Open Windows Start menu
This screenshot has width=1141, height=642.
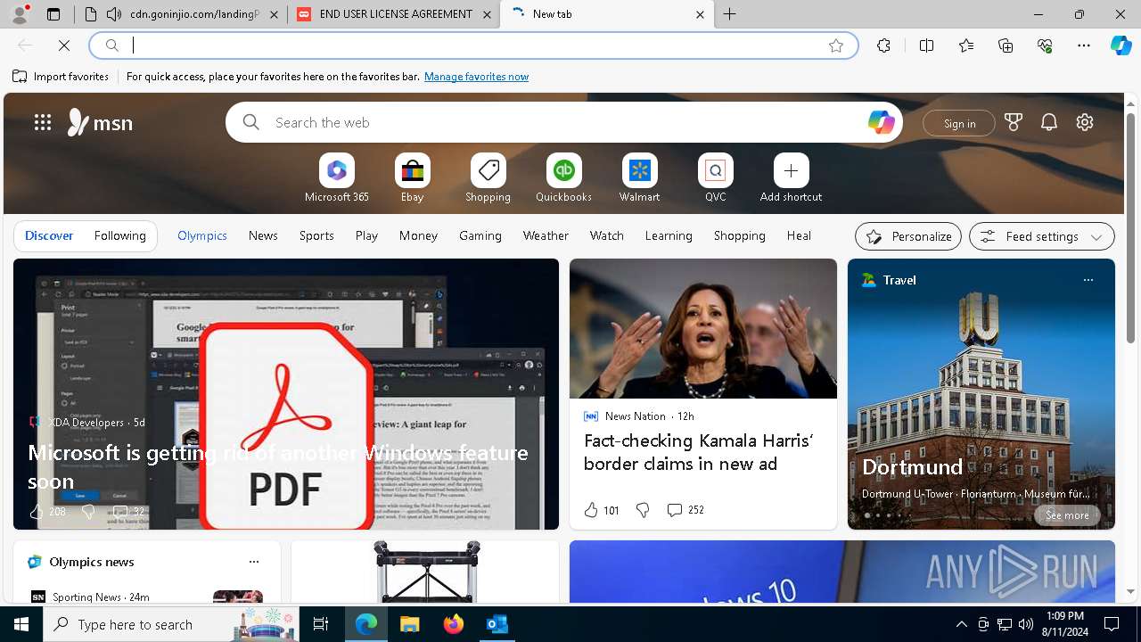[21, 624]
